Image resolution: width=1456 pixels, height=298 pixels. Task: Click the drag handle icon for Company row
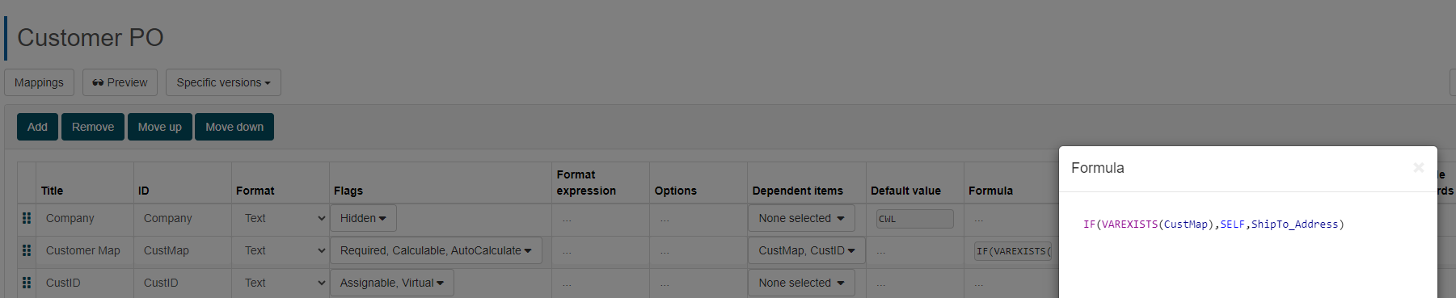[x=27, y=218]
